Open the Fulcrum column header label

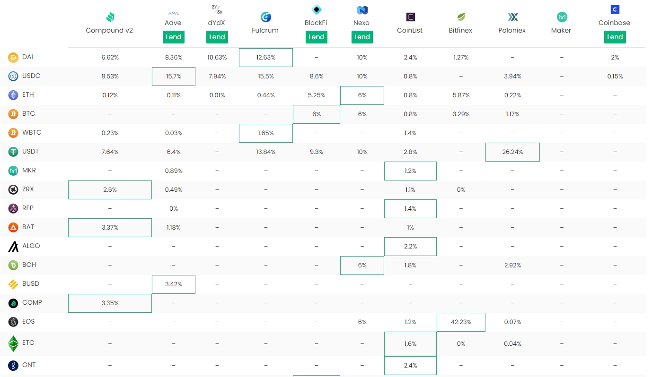[x=265, y=30]
